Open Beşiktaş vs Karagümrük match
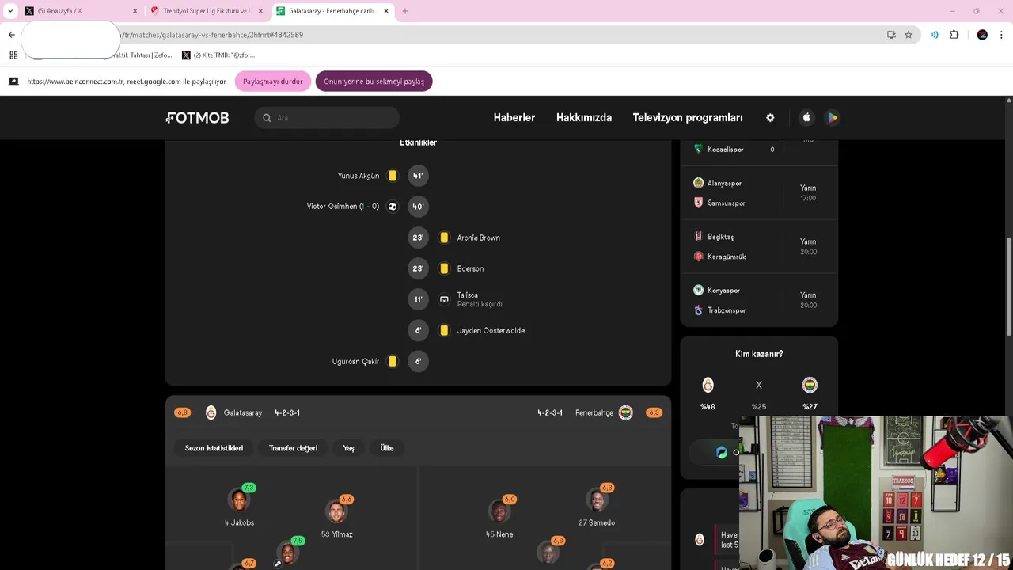Screen dimensions: 1013x570 (759, 246)
